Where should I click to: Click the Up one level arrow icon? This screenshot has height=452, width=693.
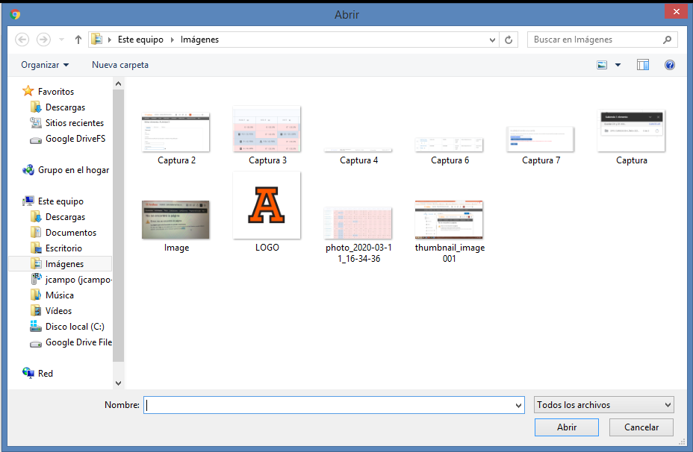click(78, 40)
